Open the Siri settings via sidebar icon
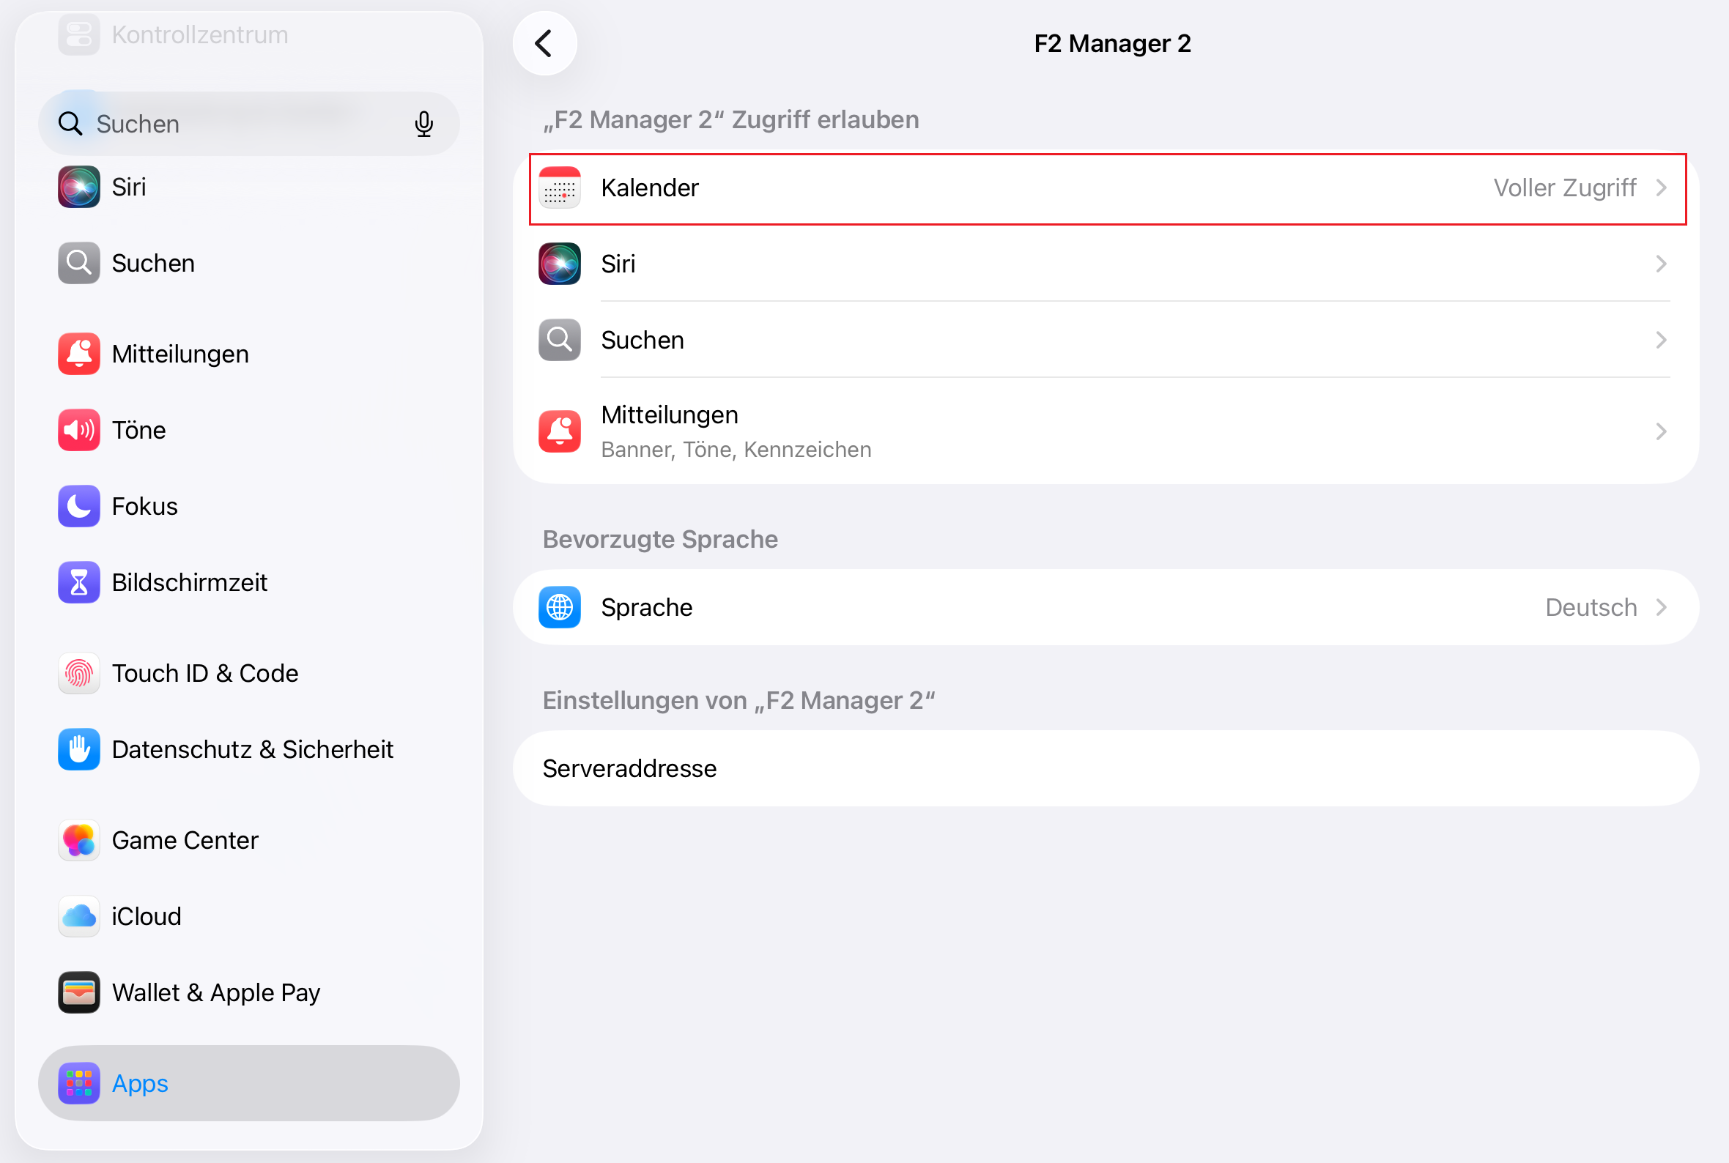This screenshot has height=1163, width=1729. [78, 187]
